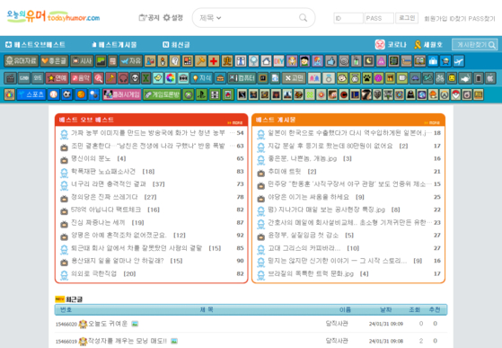The image size is (502, 348).
Task: Switch to the 최신글 menu tab
Action: tap(176, 45)
